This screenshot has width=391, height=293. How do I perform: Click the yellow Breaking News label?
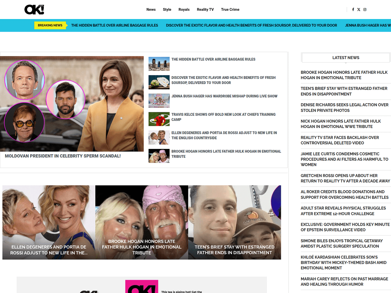pyautogui.click(x=50, y=25)
